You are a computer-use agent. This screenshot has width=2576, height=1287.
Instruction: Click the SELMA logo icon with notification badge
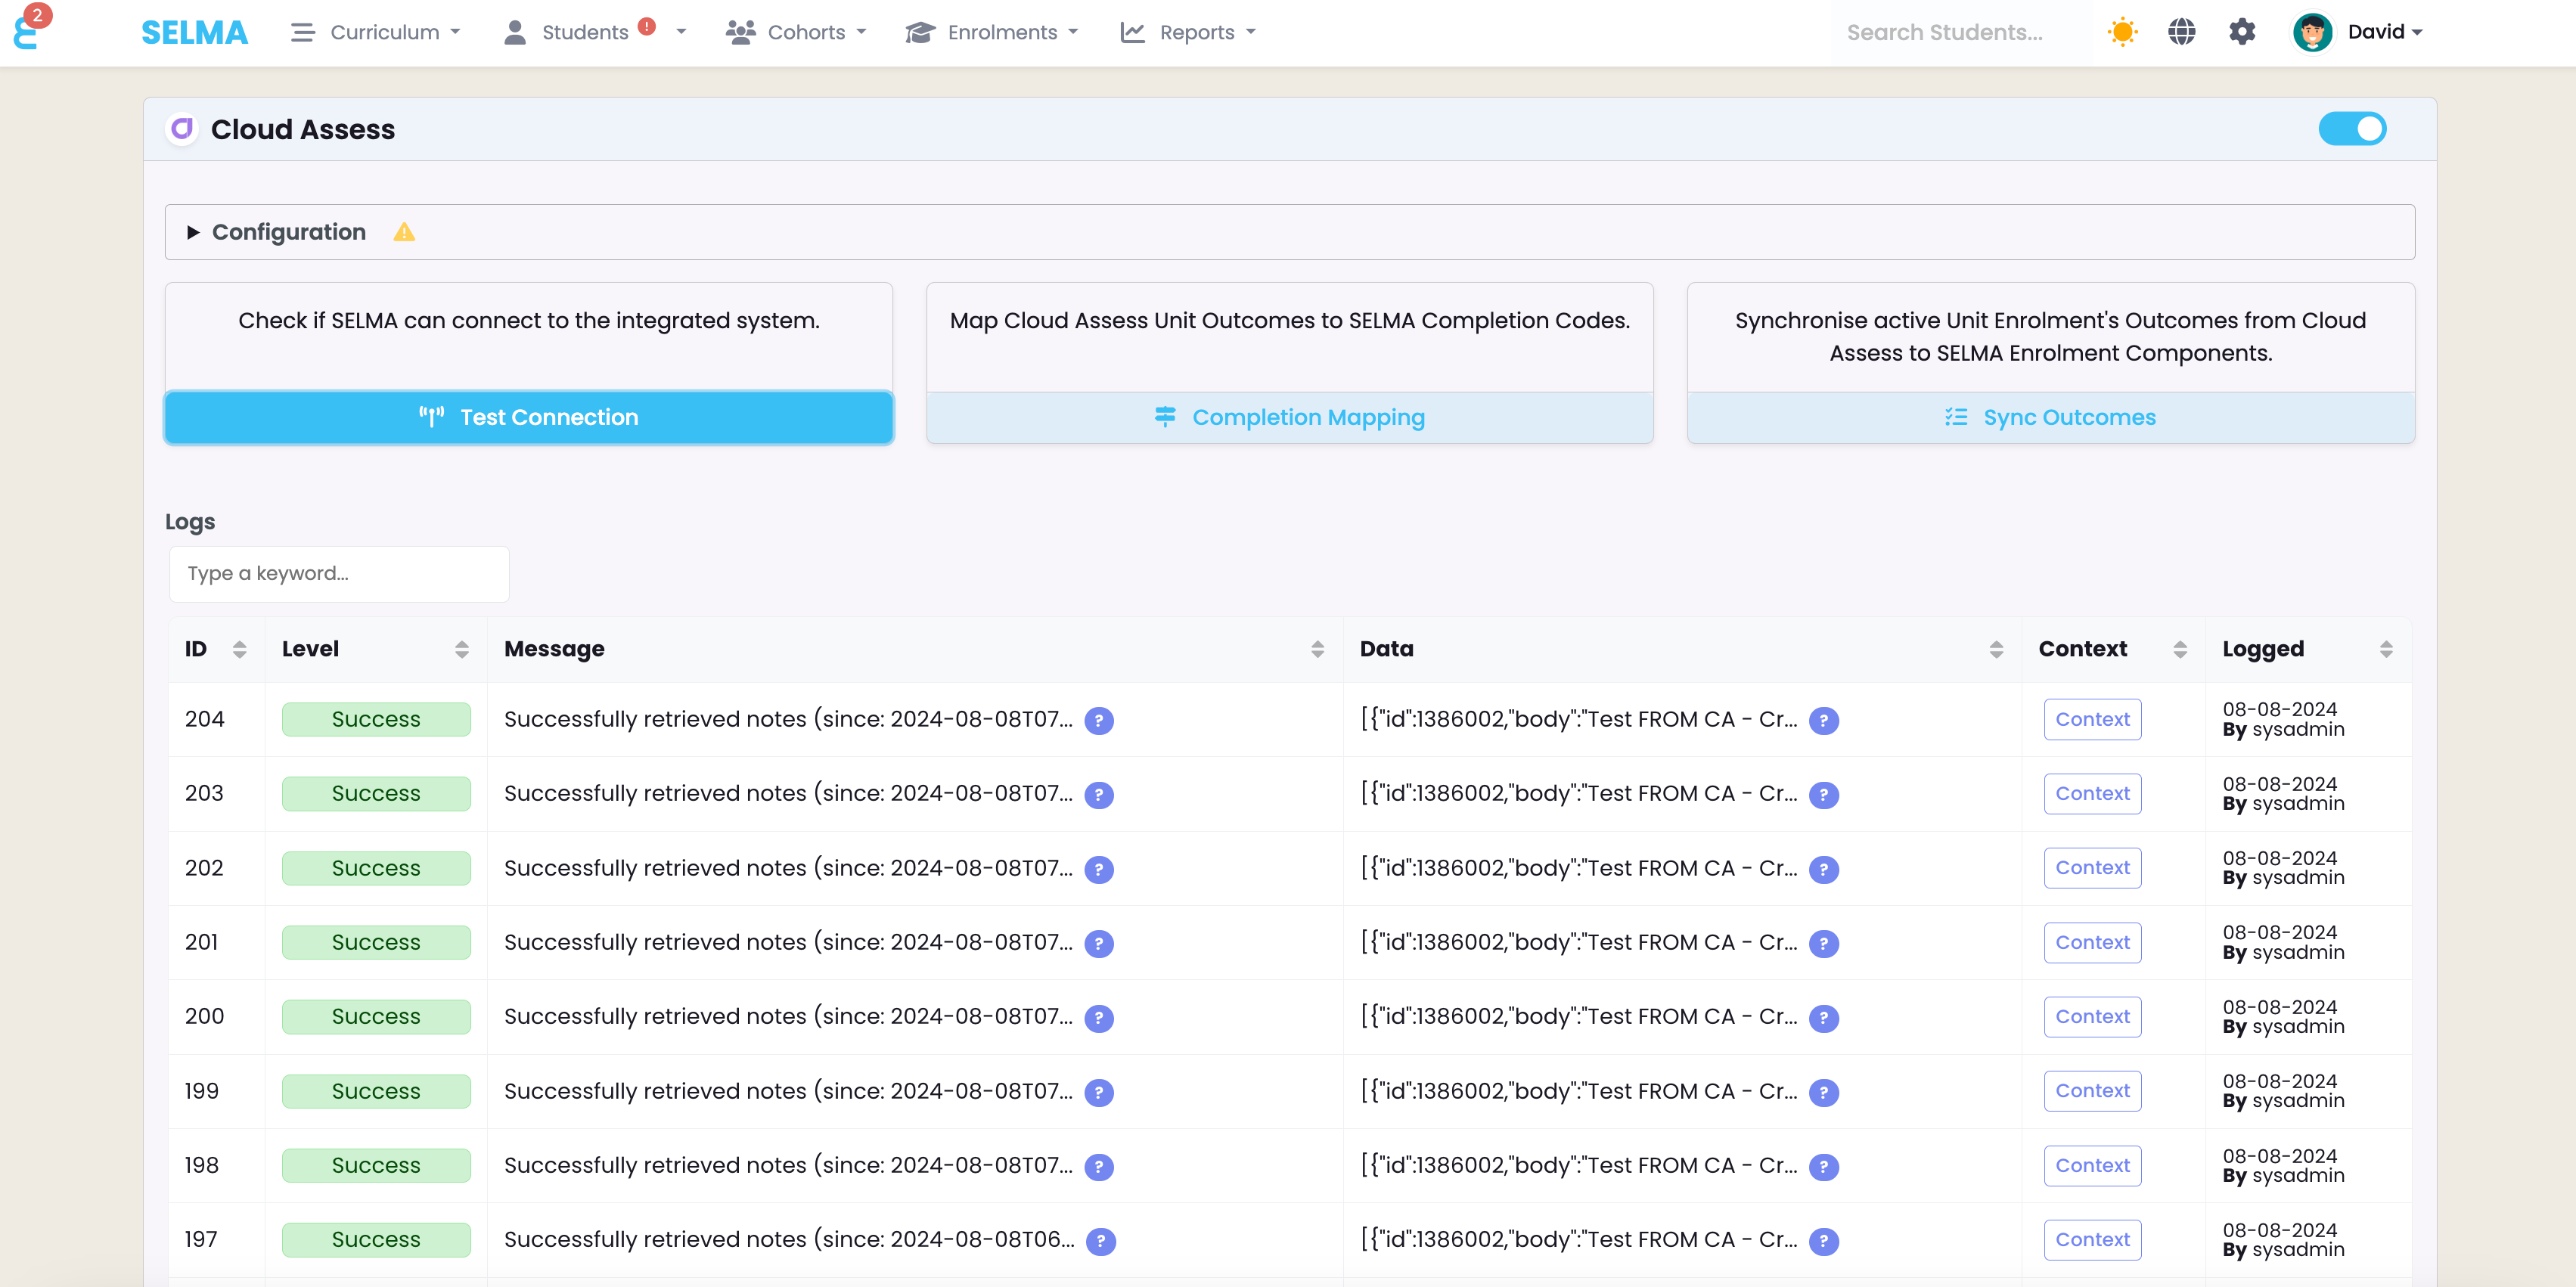pyautogui.click(x=30, y=28)
